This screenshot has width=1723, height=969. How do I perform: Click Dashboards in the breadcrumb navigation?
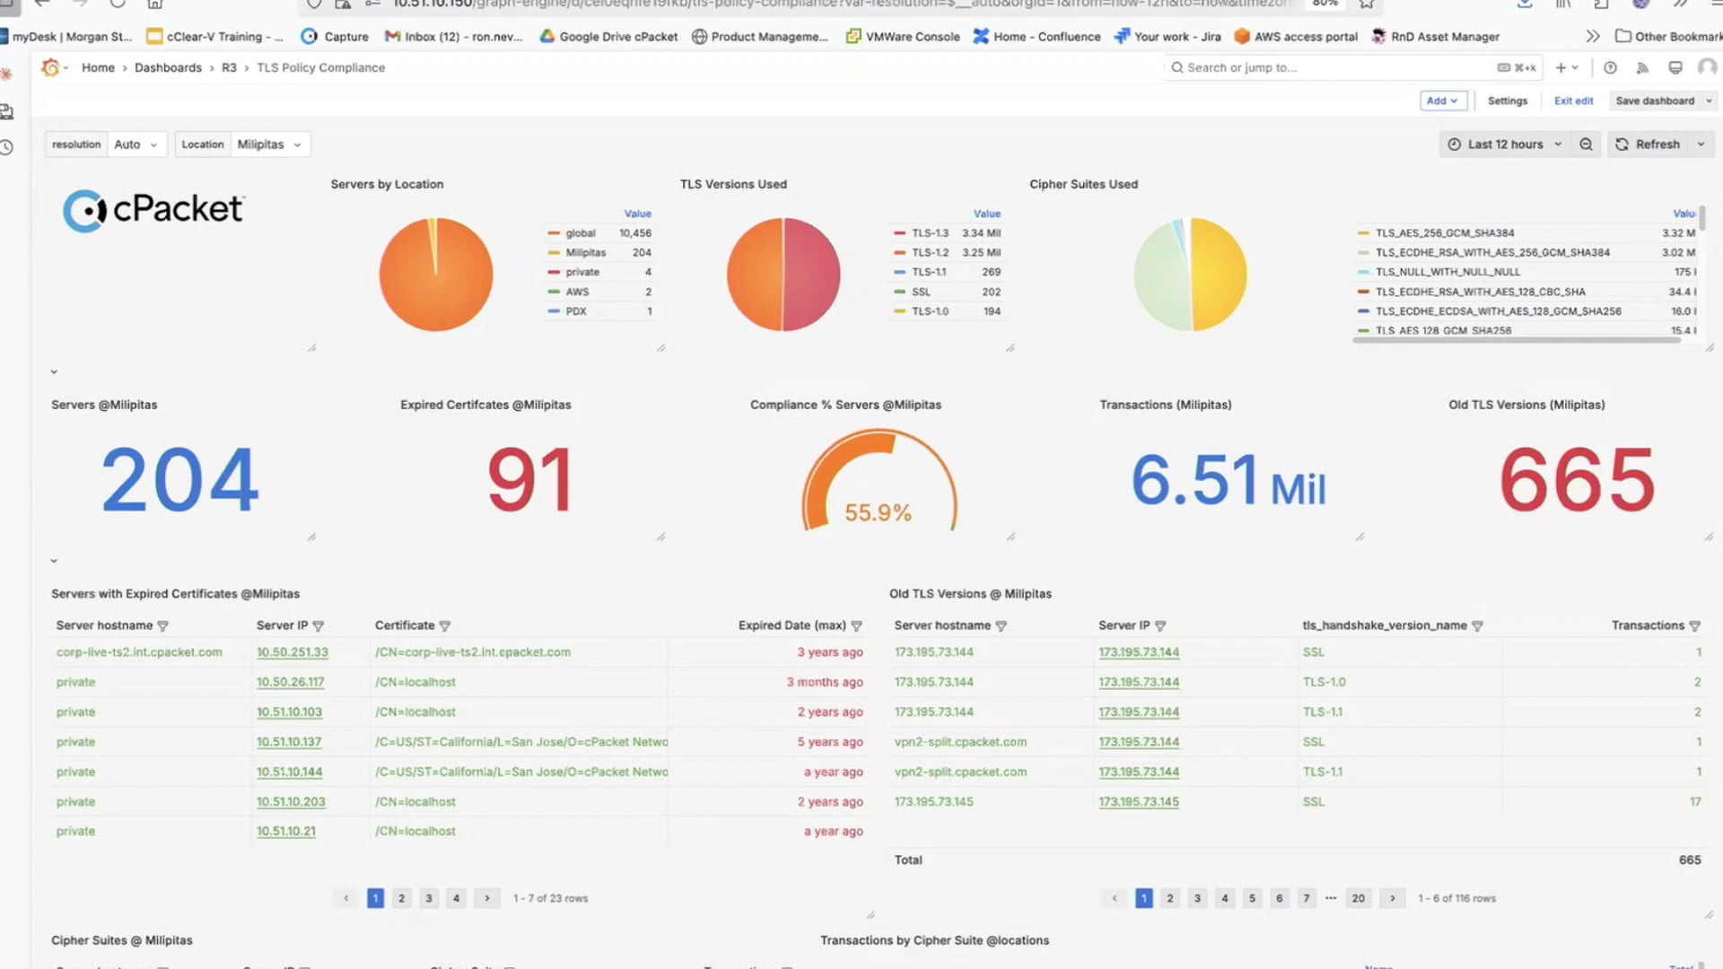tap(168, 67)
